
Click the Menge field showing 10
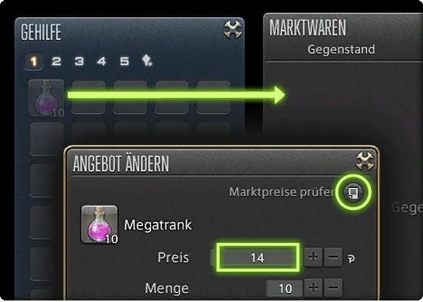pos(285,288)
